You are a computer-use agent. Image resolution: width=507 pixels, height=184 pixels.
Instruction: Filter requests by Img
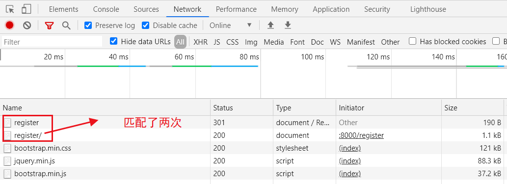pyautogui.click(x=251, y=42)
